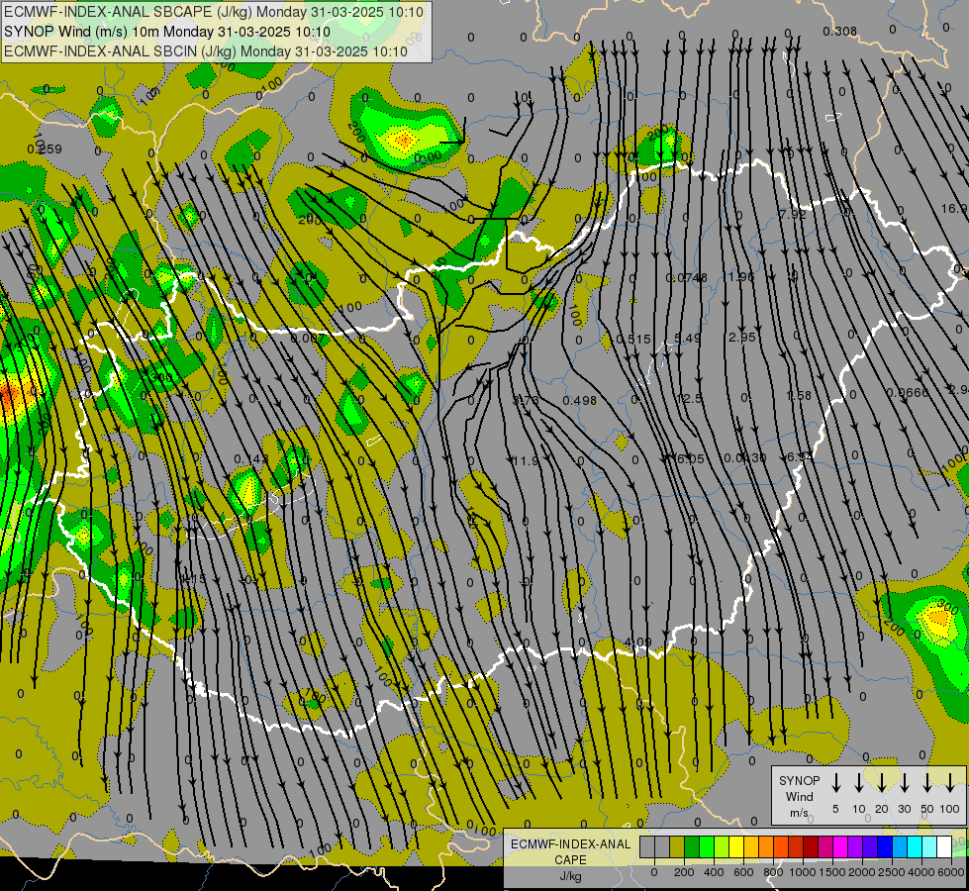Click the map value 0.308
Image resolution: width=969 pixels, height=891 pixels.
pos(840,32)
